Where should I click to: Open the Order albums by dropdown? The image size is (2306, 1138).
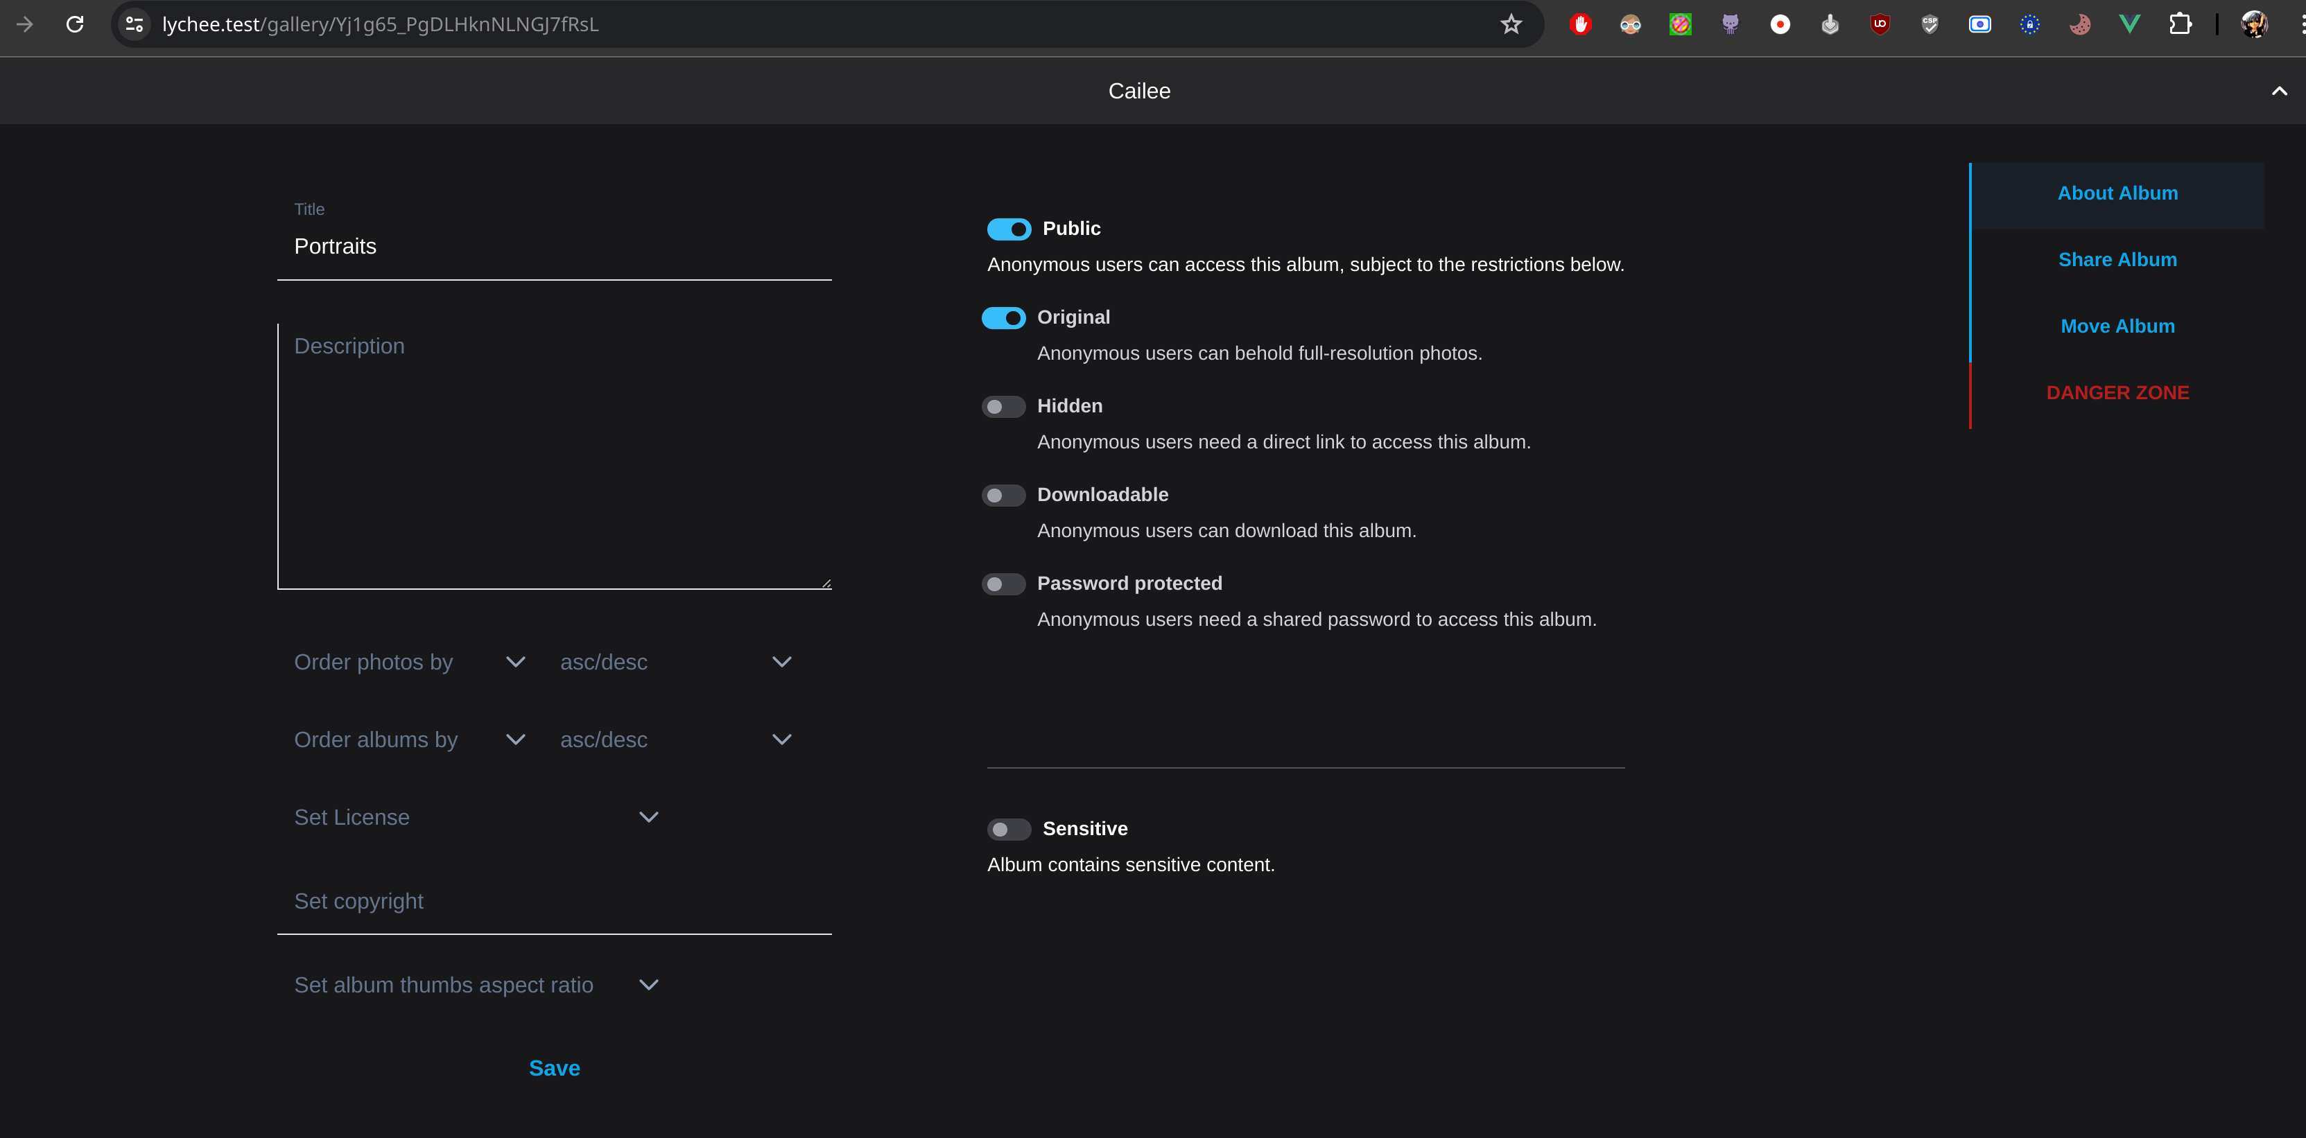(410, 740)
